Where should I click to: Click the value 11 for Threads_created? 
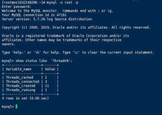point(47,86)
